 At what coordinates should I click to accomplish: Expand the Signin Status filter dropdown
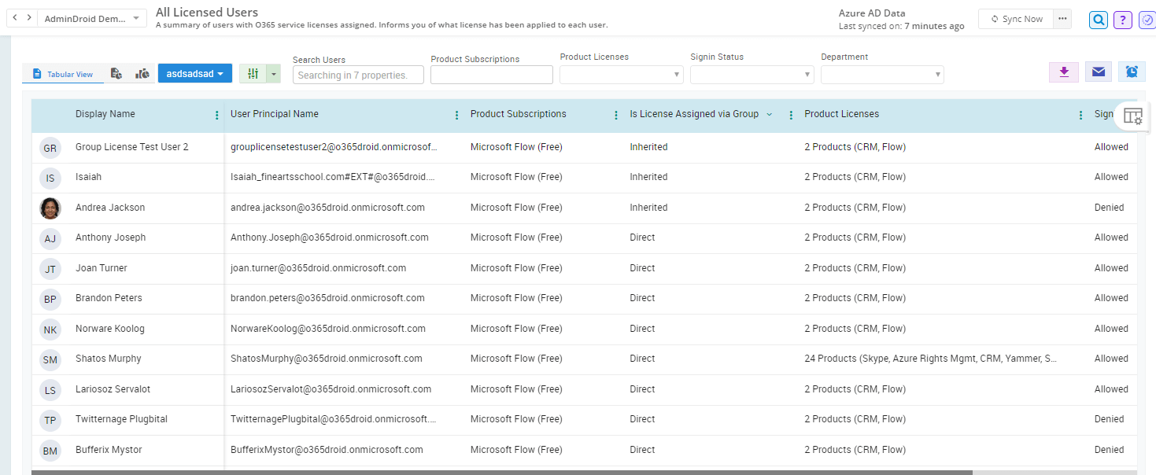tap(752, 75)
